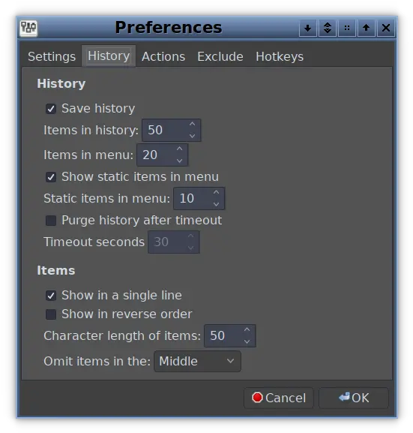
Task: Toggle the Save history checkbox
Action: [x=51, y=109]
